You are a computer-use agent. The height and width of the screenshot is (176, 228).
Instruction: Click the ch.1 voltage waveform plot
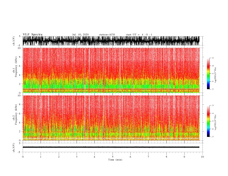click(x=111, y=41)
